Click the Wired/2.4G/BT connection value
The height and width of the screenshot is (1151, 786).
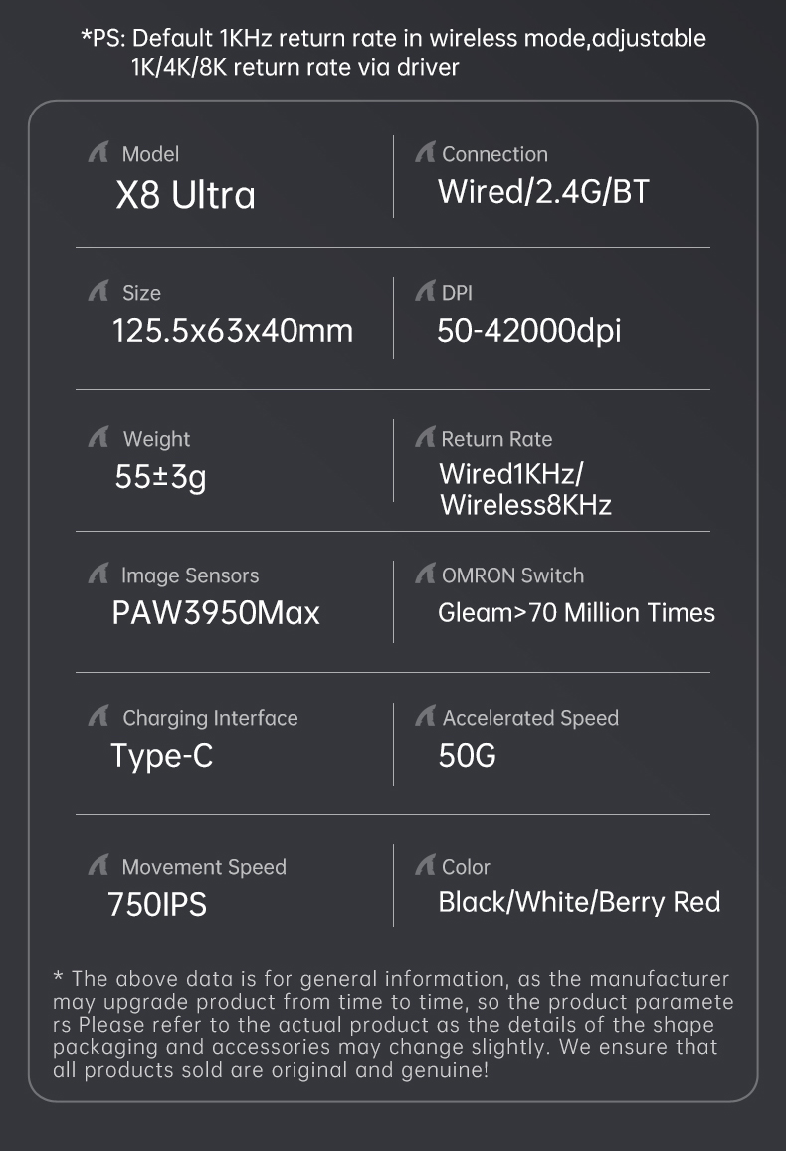coord(543,191)
